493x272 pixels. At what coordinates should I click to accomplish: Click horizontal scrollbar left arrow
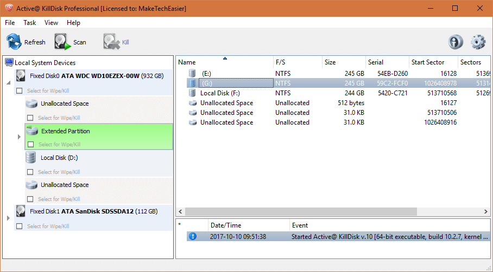click(x=180, y=211)
